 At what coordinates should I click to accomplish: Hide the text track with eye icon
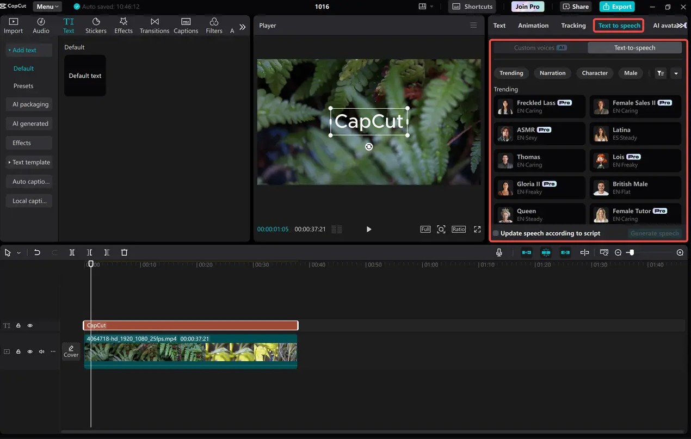(30, 325)
